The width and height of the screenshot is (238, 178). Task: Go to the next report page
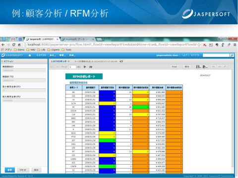point(85,67)
